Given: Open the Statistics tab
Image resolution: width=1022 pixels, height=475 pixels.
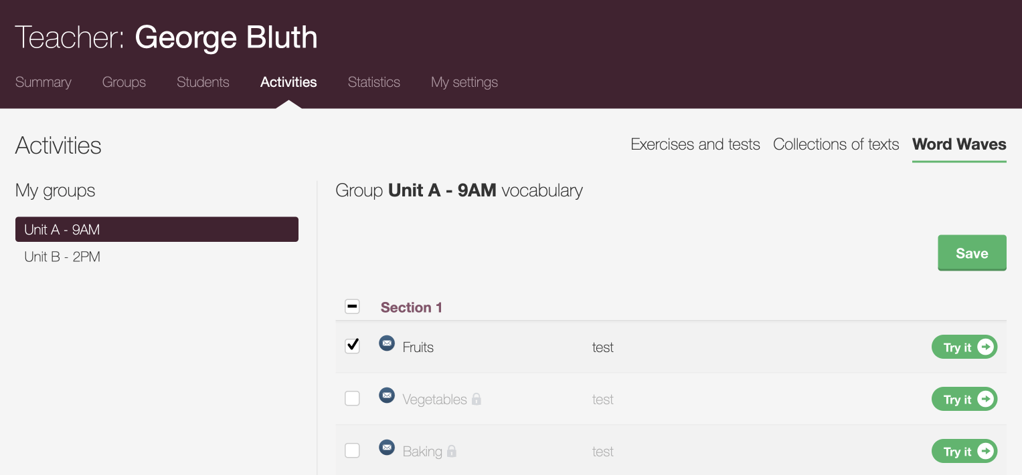Looking at the screenshot, I should (x=373, y=82).
